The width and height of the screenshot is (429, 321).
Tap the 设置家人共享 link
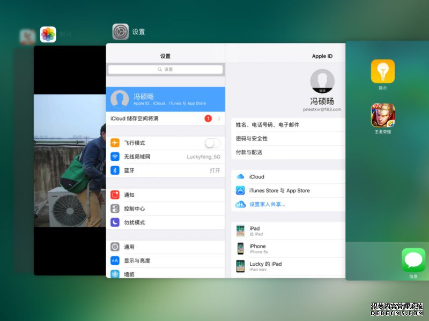pos(267,204)
